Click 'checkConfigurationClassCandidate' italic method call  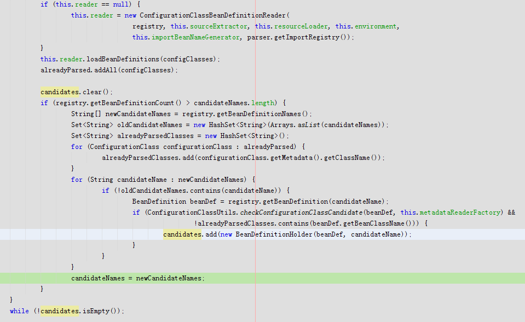point(301,212)
